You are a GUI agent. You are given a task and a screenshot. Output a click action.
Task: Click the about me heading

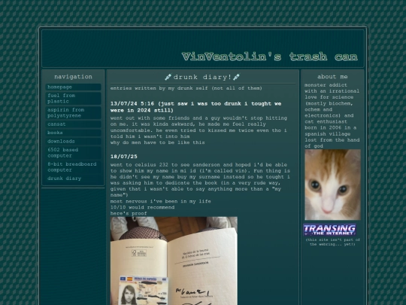332,77
